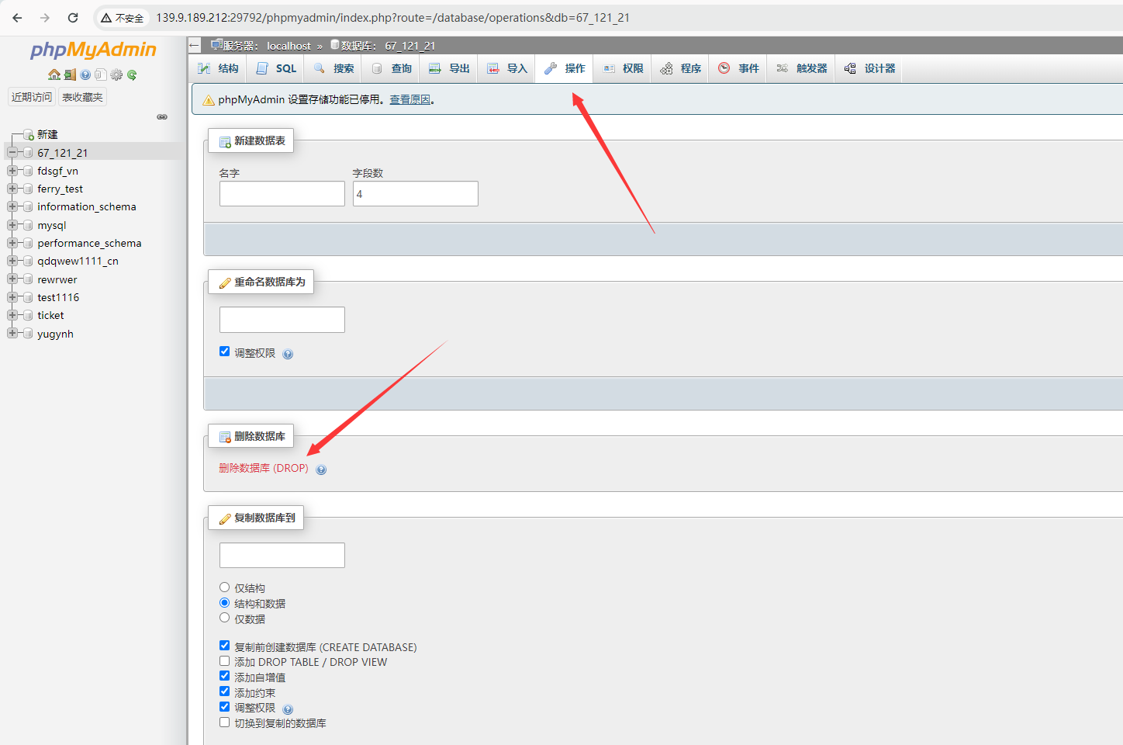Click database icon next to test1116
The width and height of the screenshot is (1123, 745).
point(28,297)
